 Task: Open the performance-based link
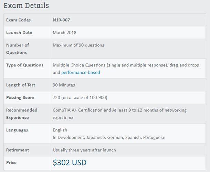coord(81,73)
